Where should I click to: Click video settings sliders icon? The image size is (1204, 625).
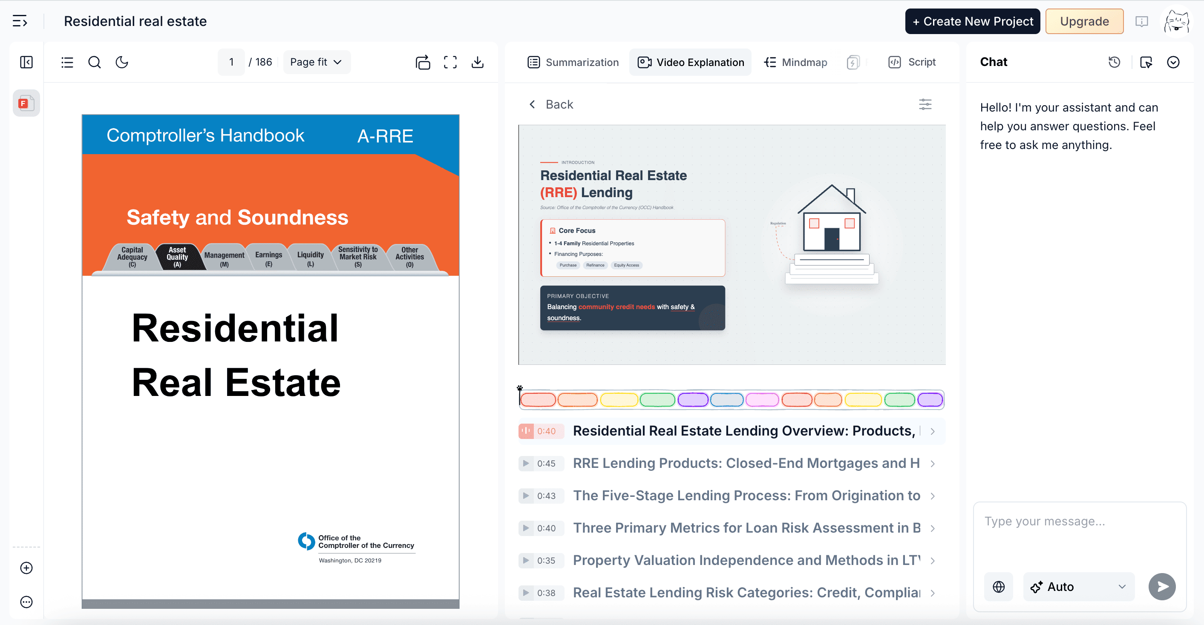click(x=925, y=104)
